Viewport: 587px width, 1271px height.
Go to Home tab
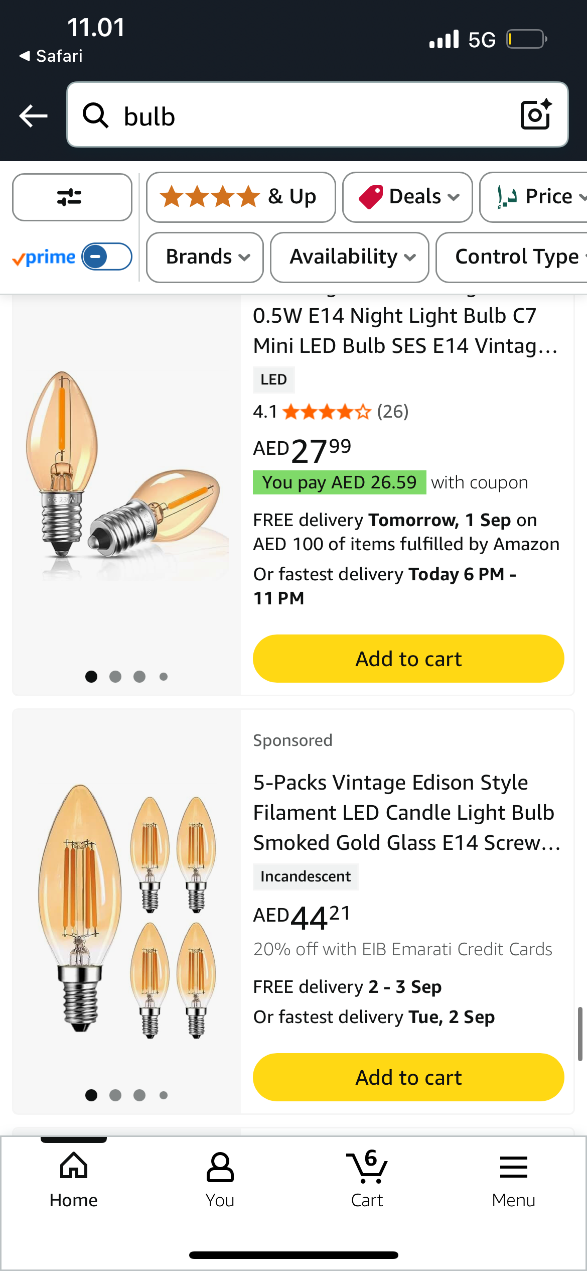[74, 1180]
